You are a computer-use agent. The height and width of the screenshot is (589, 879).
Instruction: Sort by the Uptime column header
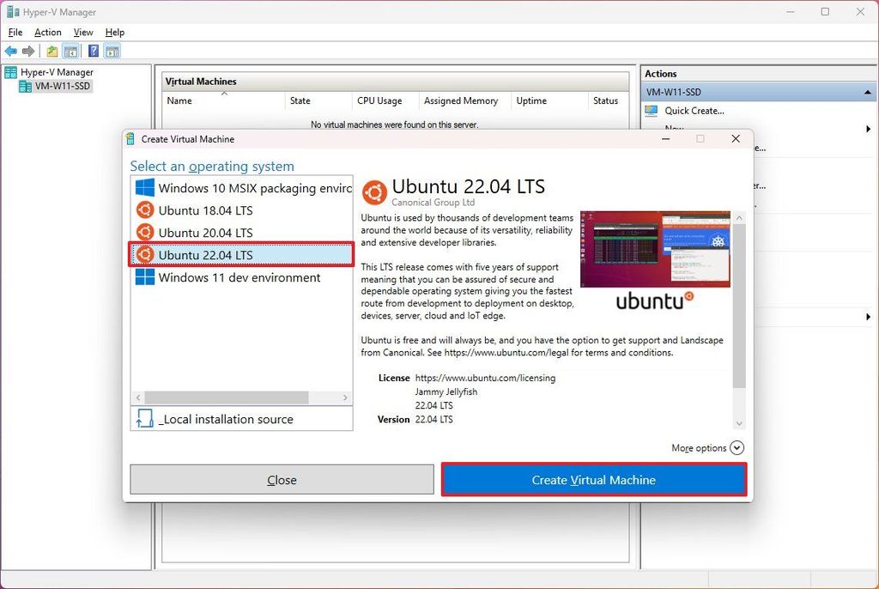pos(549,101)
